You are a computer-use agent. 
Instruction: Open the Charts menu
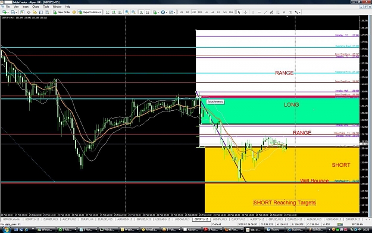coord(36,7)
